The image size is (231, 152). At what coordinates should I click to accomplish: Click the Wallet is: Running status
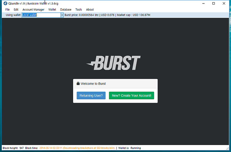click(x=130, y=148)
